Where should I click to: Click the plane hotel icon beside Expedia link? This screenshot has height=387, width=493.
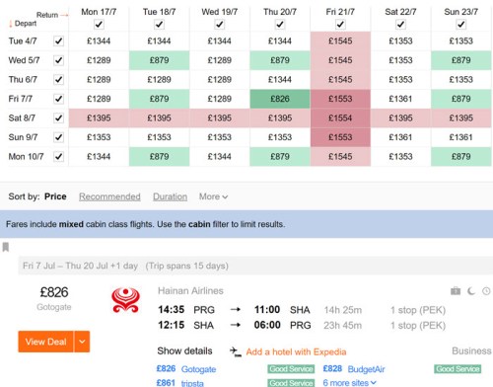pyautogui.click(x=236, y=351)
